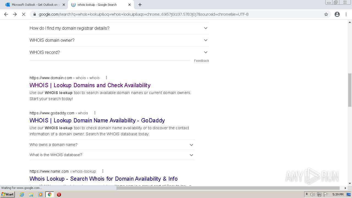Launch Internet Explorer from taskbar

22,194
